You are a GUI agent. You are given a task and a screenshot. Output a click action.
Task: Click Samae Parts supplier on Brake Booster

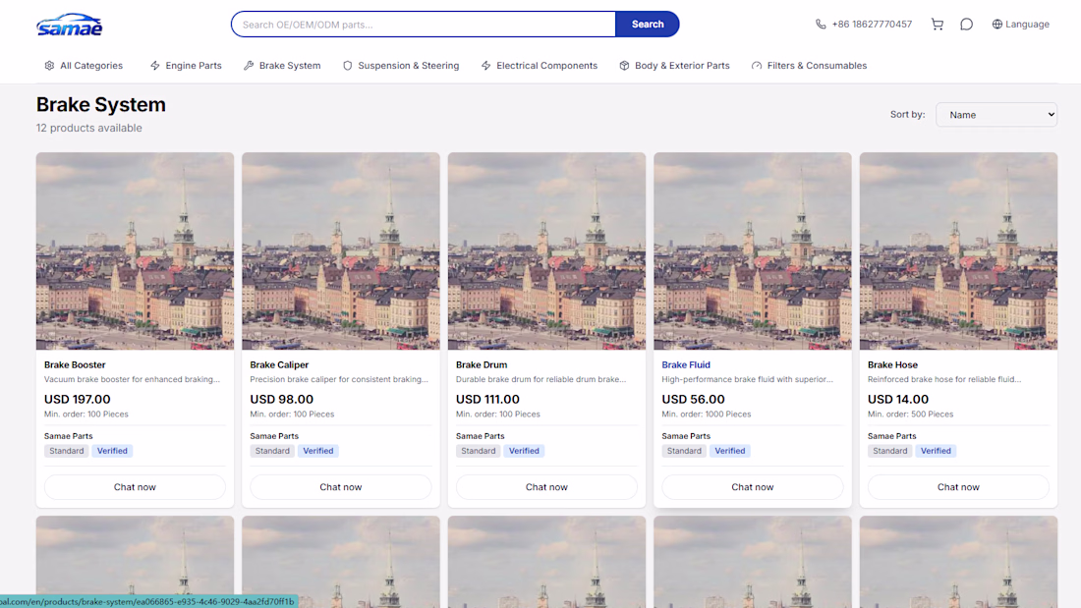68,436
